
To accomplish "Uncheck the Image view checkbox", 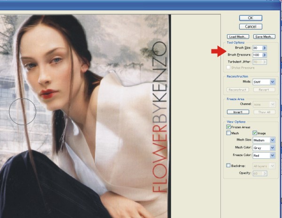I will click(x=255, y=133).
